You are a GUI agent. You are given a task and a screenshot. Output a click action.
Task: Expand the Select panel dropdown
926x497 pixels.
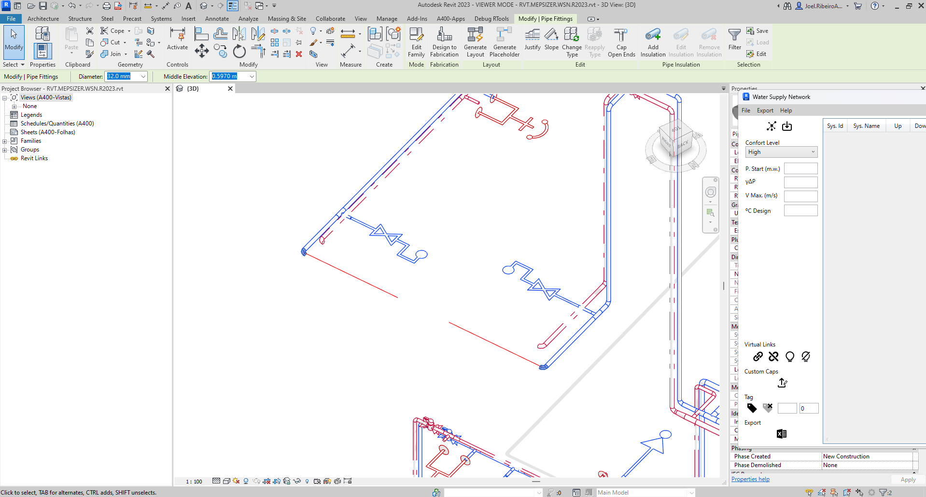[x=14, y=65]
